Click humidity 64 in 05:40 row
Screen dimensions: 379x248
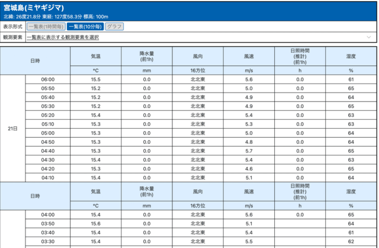[x=351, y=97]
